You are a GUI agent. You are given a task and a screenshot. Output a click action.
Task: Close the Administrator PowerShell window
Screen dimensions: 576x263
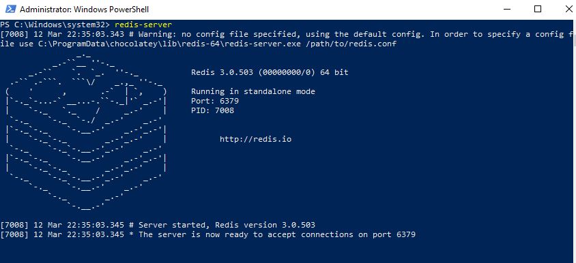[568, 9]
